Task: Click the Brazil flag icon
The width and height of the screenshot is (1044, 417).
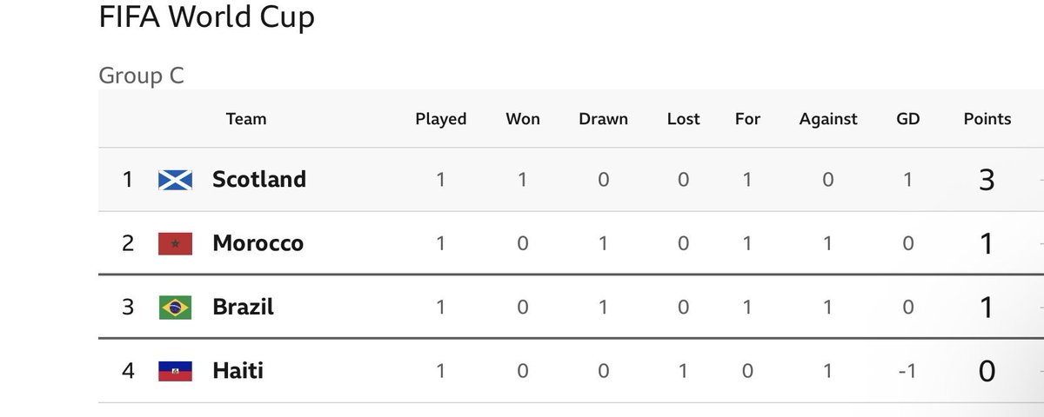Action: tap(175, 308)
